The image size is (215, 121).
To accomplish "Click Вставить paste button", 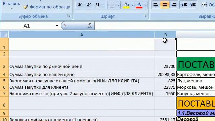I will [x=11, y=4].
